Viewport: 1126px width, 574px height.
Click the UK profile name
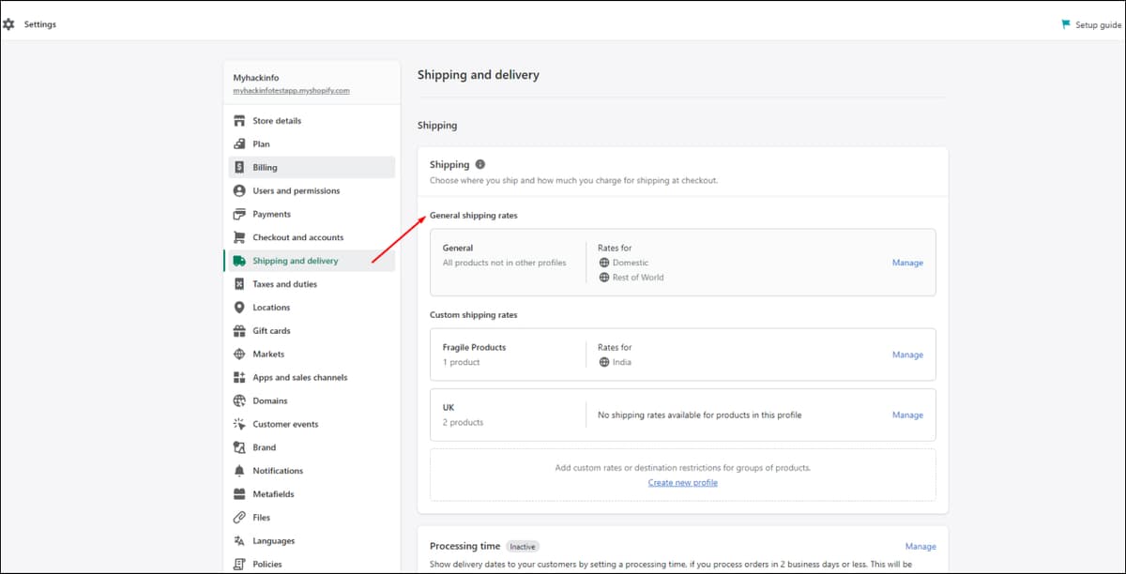click(x=449, y=407)
